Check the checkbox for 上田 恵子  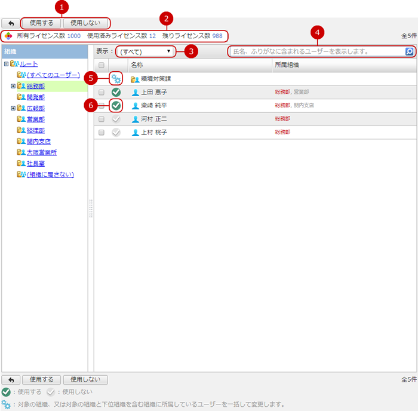pyautogui.click(x=102, y=92)
